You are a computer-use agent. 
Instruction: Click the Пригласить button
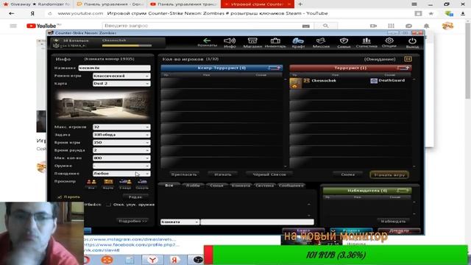point(184,174)
